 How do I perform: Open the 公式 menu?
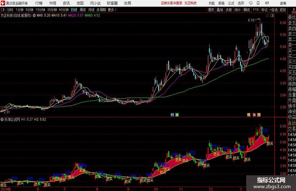coord(231,3)
